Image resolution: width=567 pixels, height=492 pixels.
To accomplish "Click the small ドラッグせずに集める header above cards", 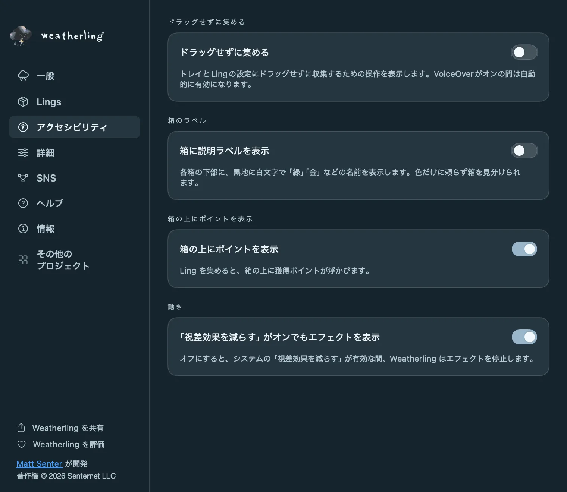I will [206, 22].
